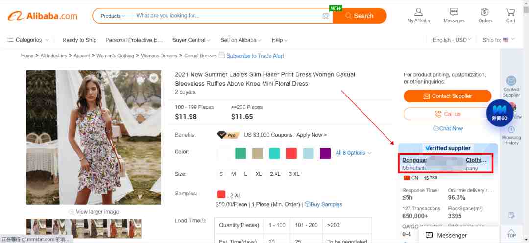Click the TOP scroll-up icon
The height and width of the screenshot is (243, 529).
511,232
